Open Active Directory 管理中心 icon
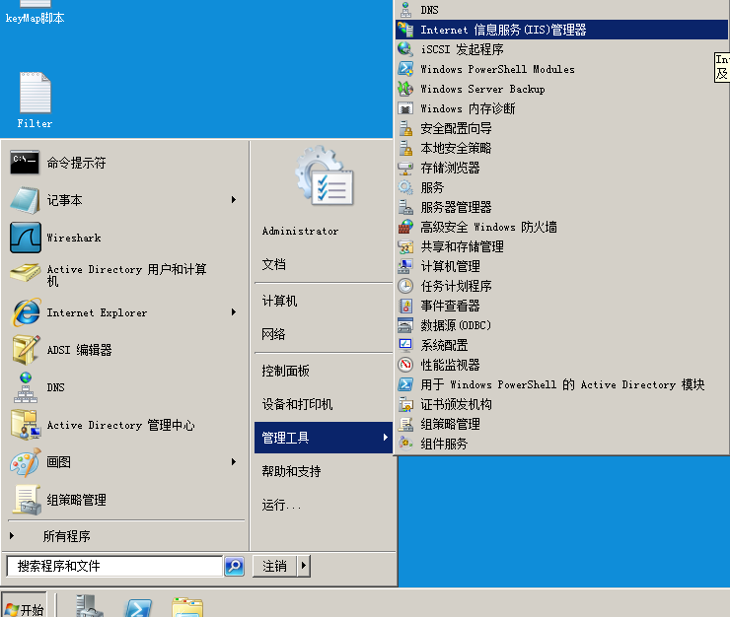Viewport: 730px width, 617px height. [26, 425]
